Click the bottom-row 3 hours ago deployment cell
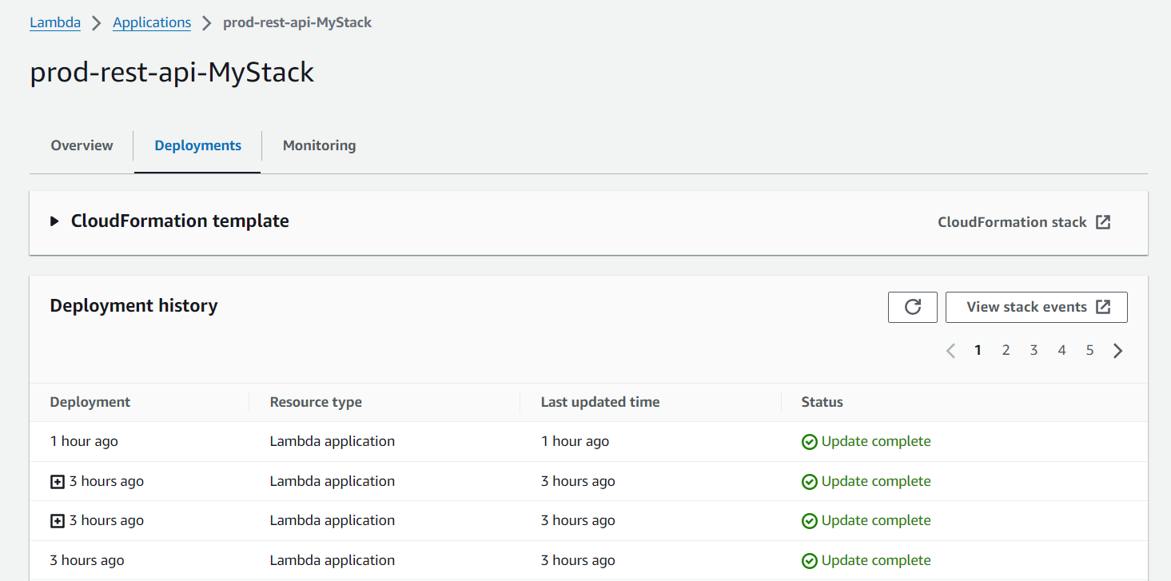 coord(87,560)
